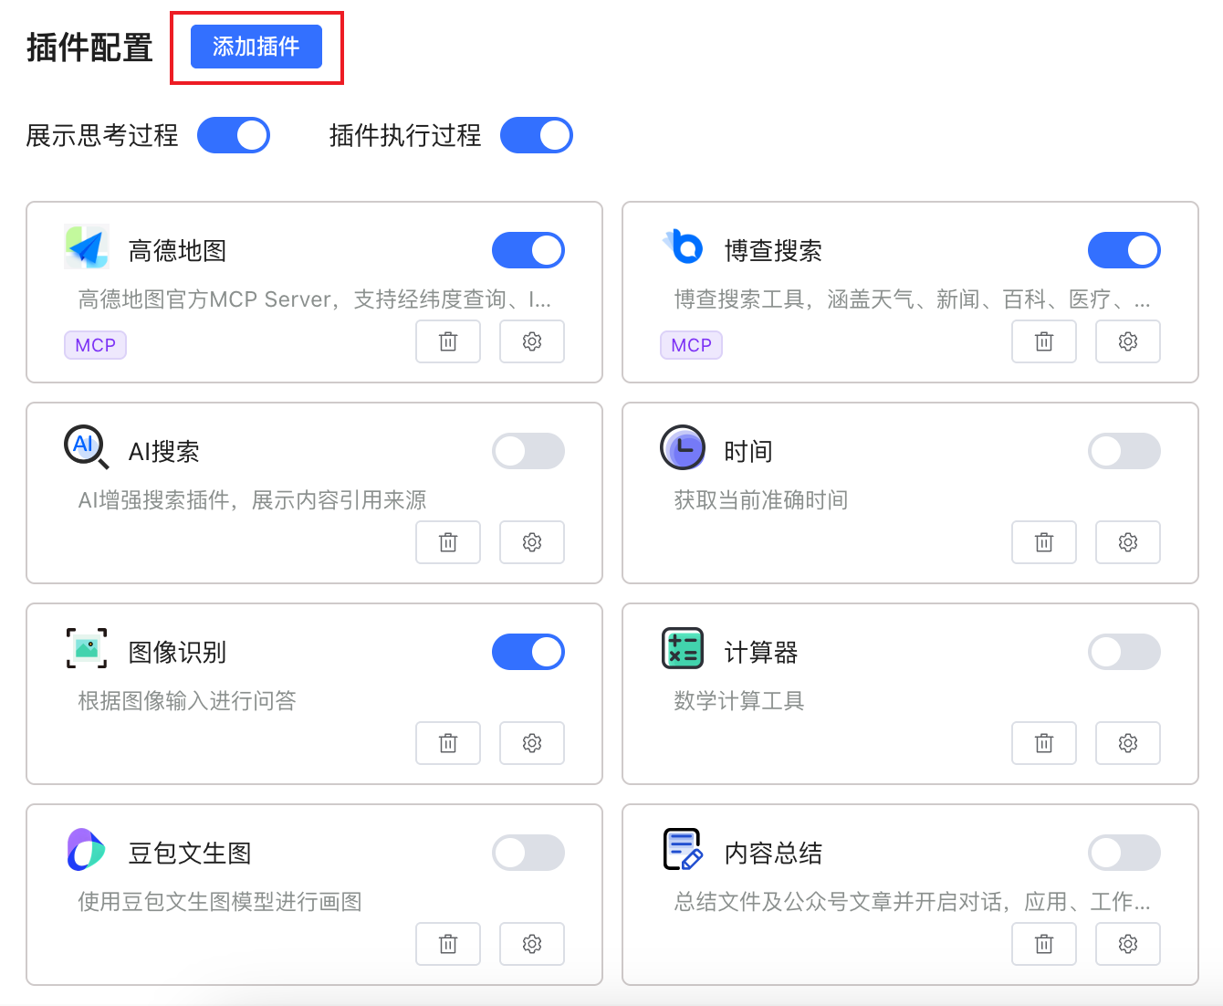This screenshot has height=1006, width=1223.
Task: Select the 图像识别 plugin title
Action: pos(177,653)
